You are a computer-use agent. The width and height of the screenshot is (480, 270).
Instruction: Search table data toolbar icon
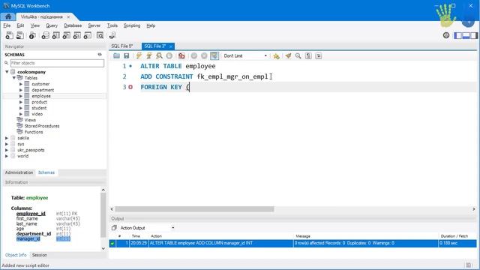pyautogui.click(x=100, y=35)
